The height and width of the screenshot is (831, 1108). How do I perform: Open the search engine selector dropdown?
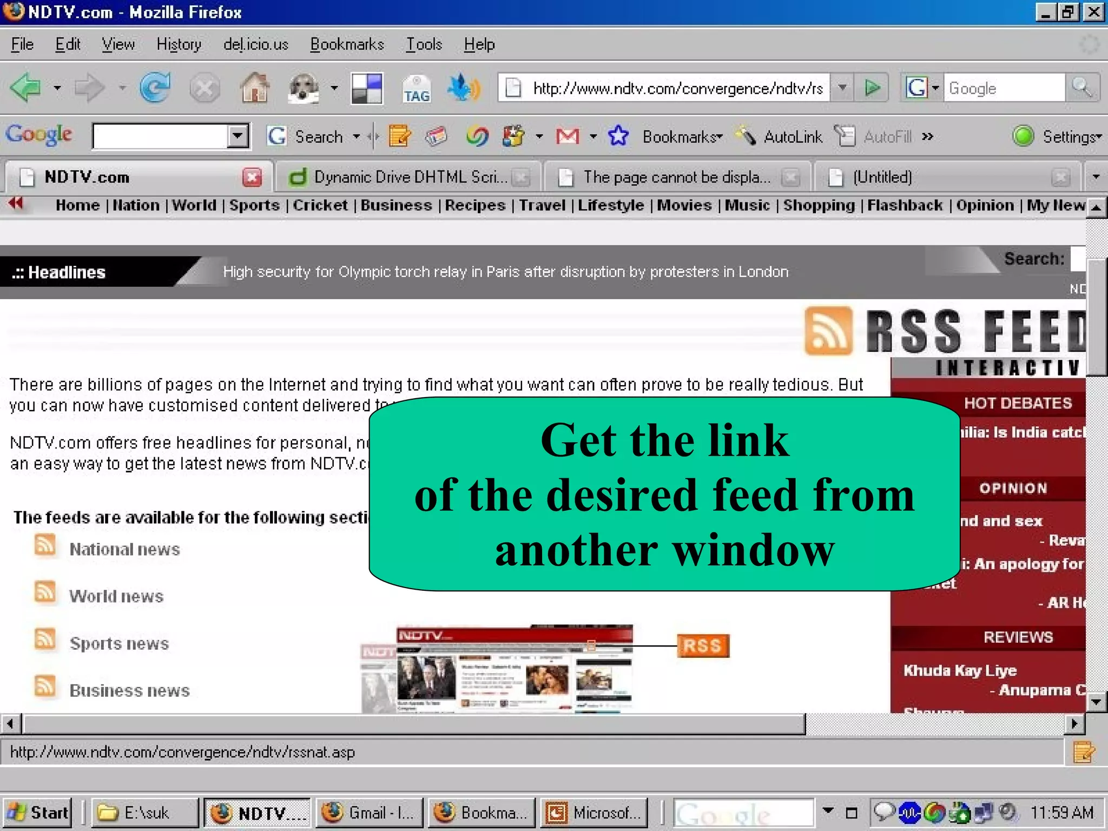pos(935,88)
